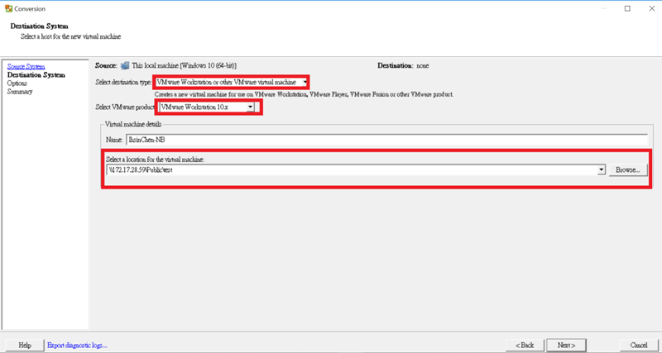The height and width of the screenshot is (353, 662).
Task: Proceed with the Next button
Action: tap(566, 345)
